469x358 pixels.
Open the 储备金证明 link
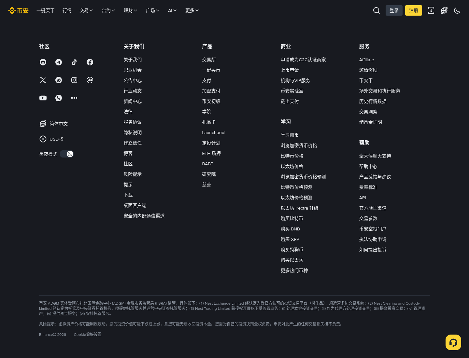tap(371, 122)
